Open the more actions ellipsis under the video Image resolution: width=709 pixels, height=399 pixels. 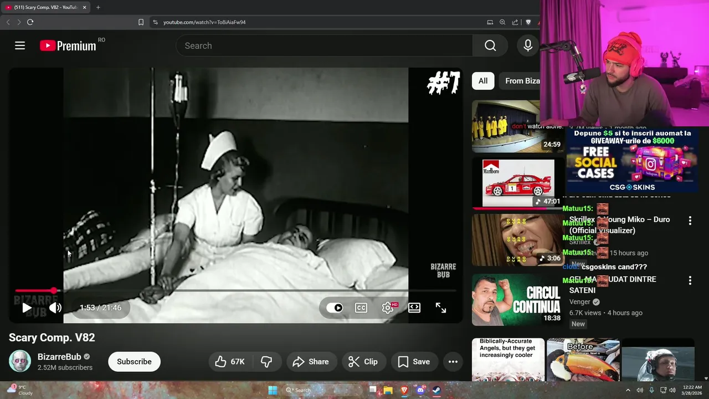(453, 361)
